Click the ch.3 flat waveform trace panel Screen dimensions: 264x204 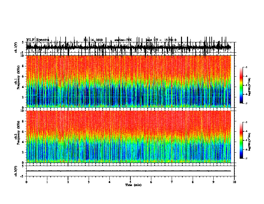130,171
